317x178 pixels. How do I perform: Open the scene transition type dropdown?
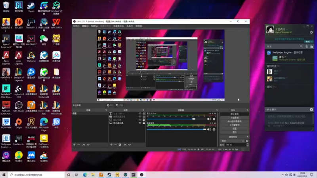(x=233, y=141)
